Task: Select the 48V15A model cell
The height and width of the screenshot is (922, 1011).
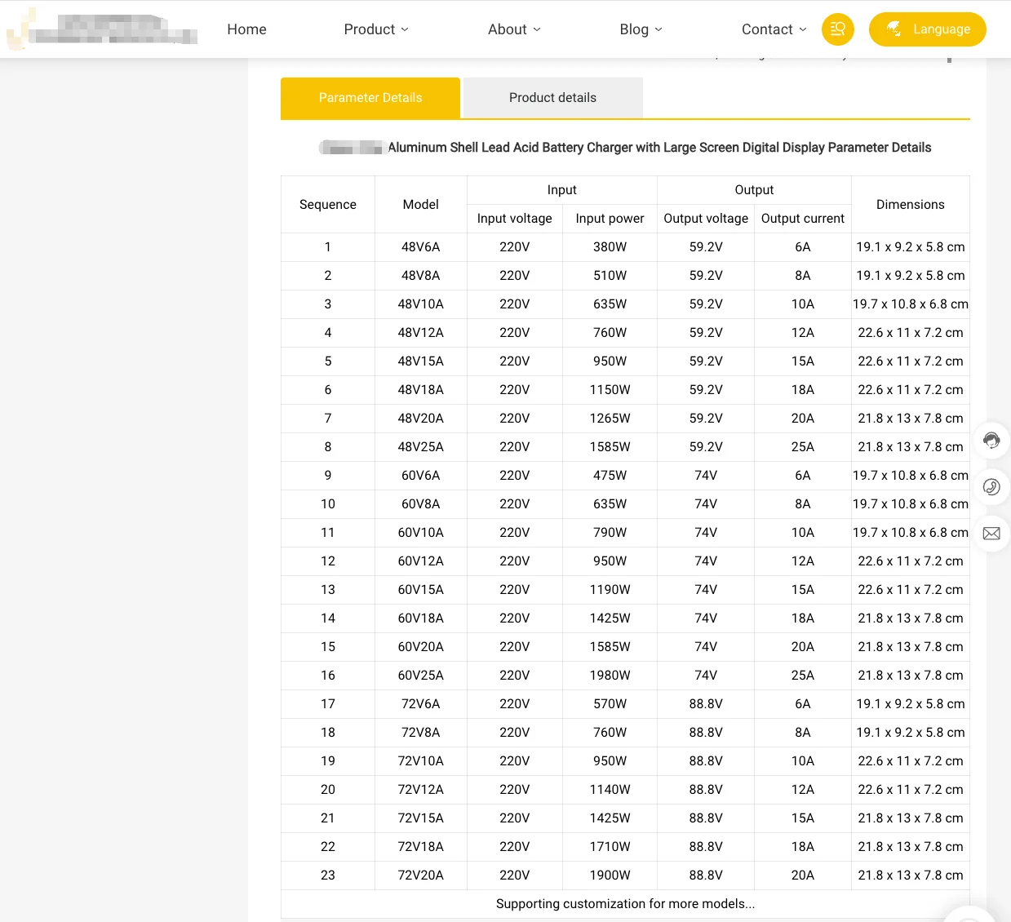Action: 421,361
